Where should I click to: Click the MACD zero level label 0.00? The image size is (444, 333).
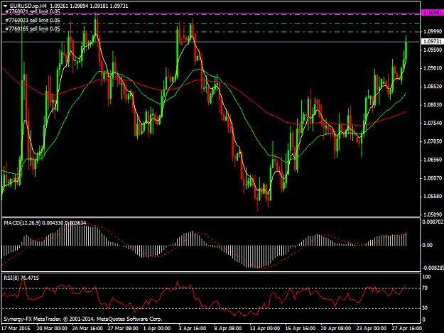pos(427,245)
